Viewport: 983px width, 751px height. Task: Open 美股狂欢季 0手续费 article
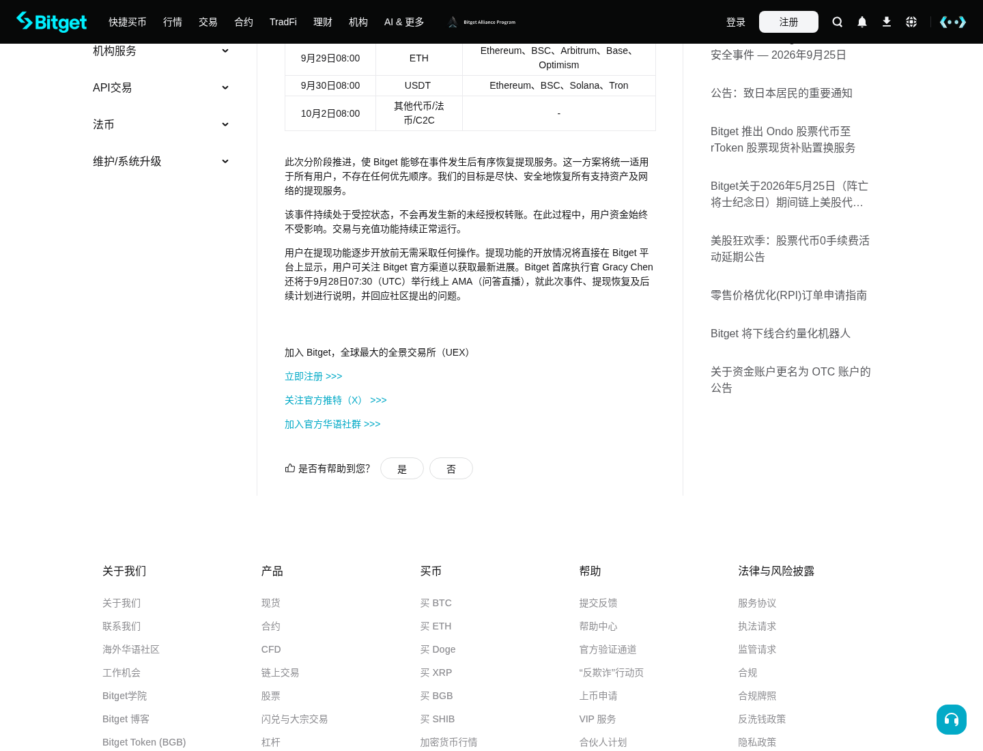point(790,249)
